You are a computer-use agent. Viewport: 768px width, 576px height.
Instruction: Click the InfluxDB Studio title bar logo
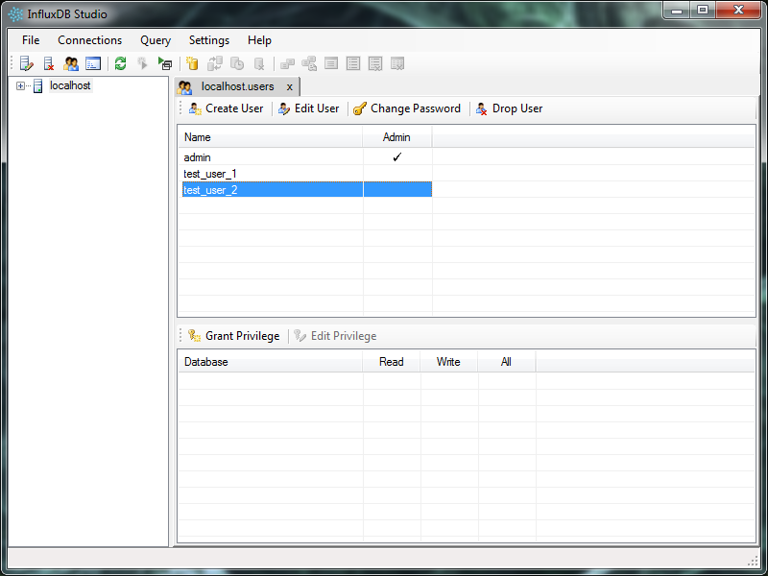15,14
